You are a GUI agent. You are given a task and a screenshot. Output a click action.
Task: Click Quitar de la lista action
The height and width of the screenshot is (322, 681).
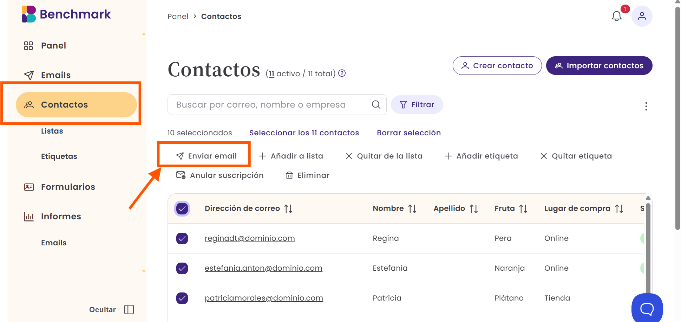(x=384, y=156)
